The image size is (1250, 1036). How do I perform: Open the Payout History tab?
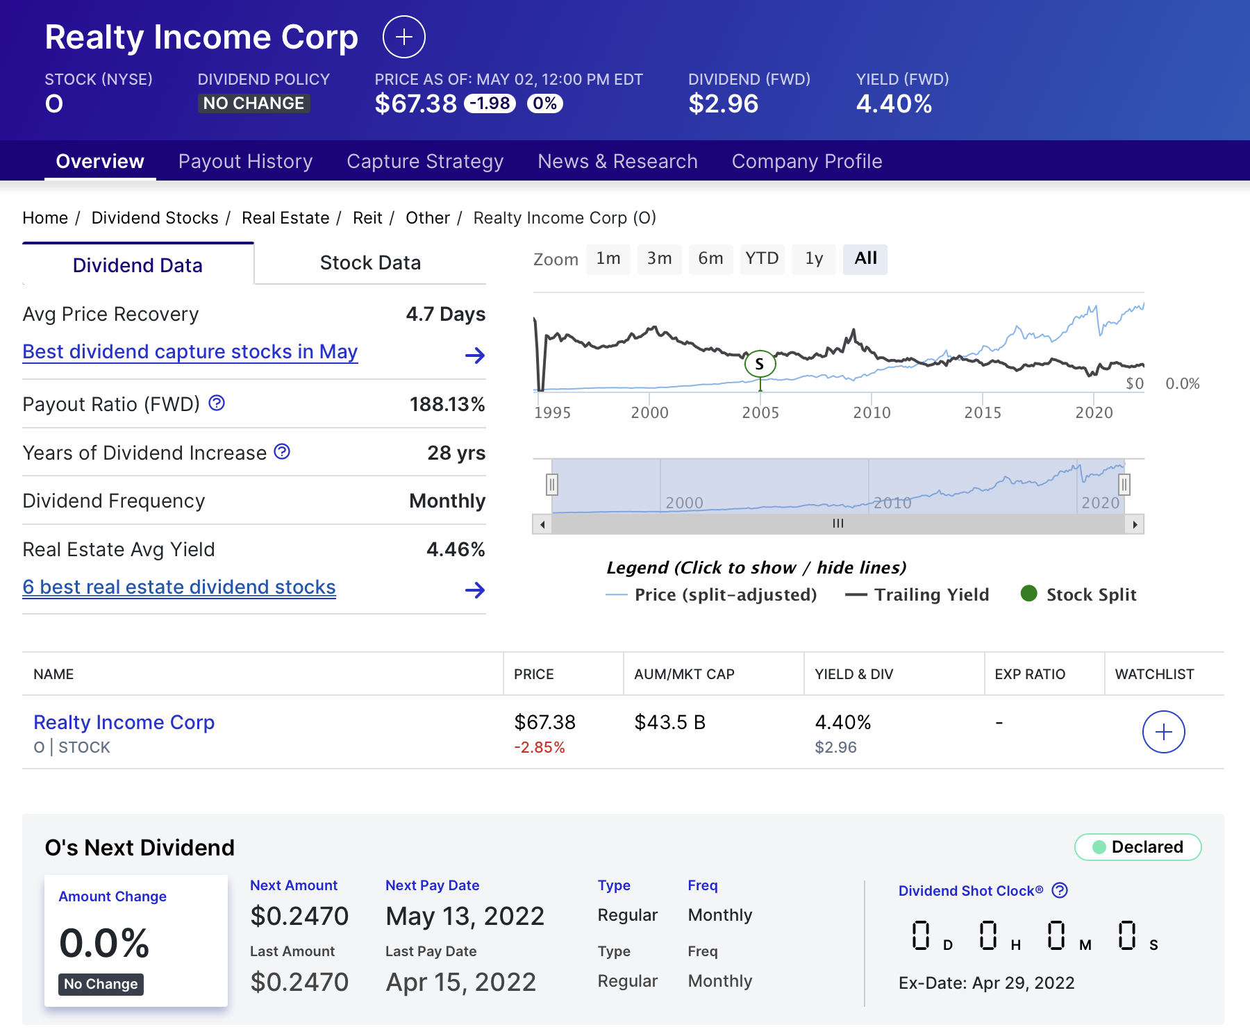point(245,161)
